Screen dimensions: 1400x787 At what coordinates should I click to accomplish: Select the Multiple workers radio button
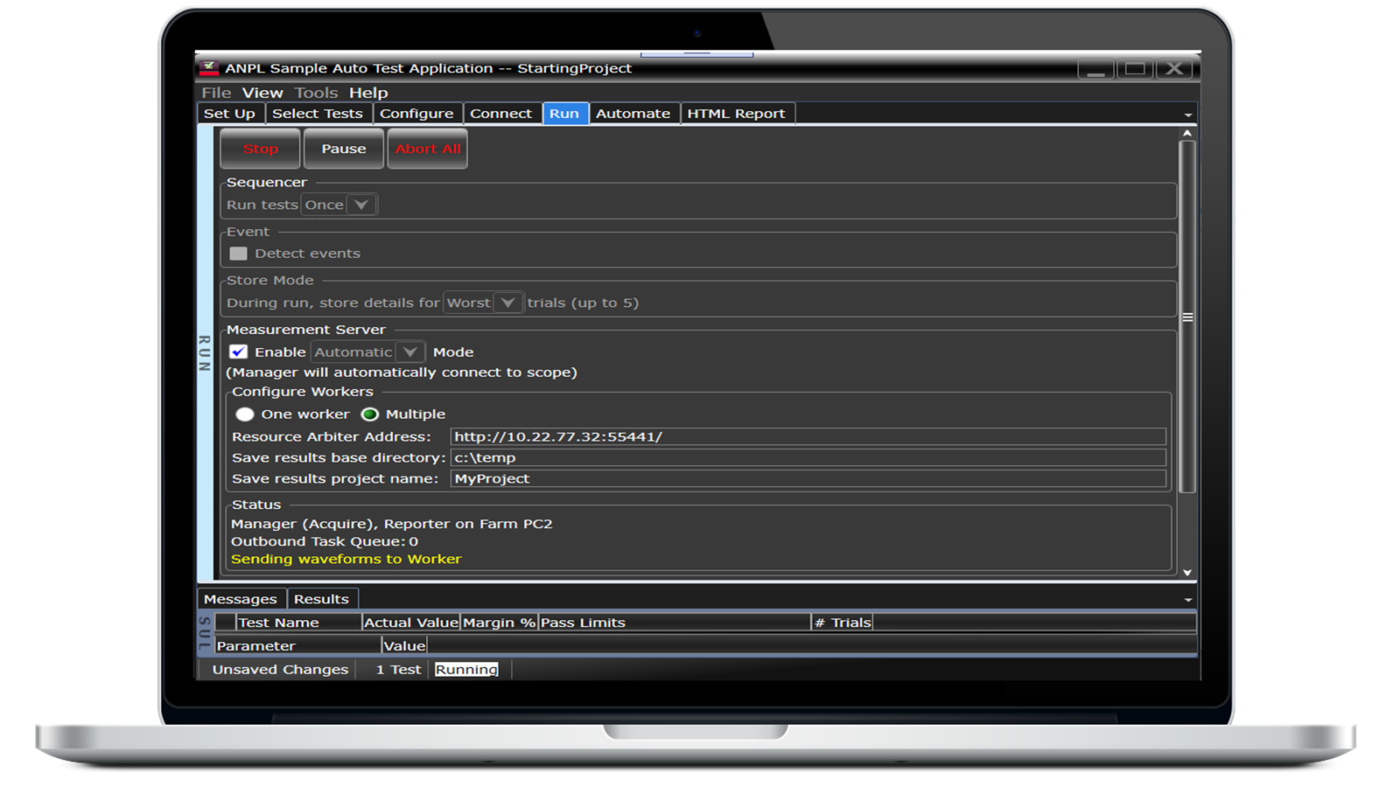click(370, 414)
